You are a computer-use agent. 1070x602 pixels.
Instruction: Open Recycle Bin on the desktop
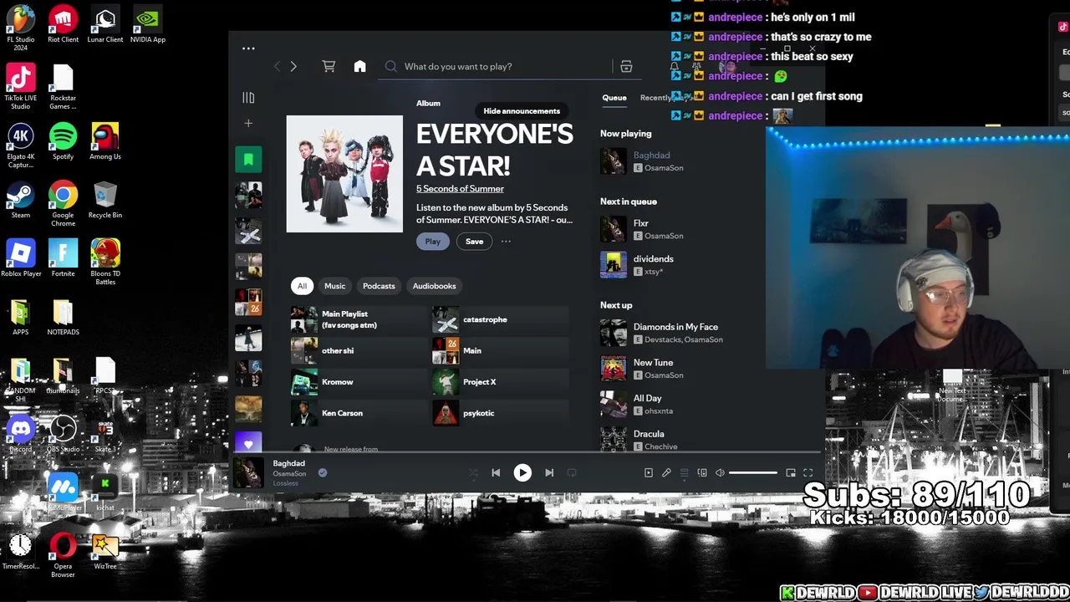pyautogui.click(x=105, y=202)
